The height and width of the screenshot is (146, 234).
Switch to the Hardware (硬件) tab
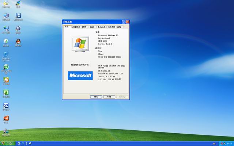click(84, 27)
